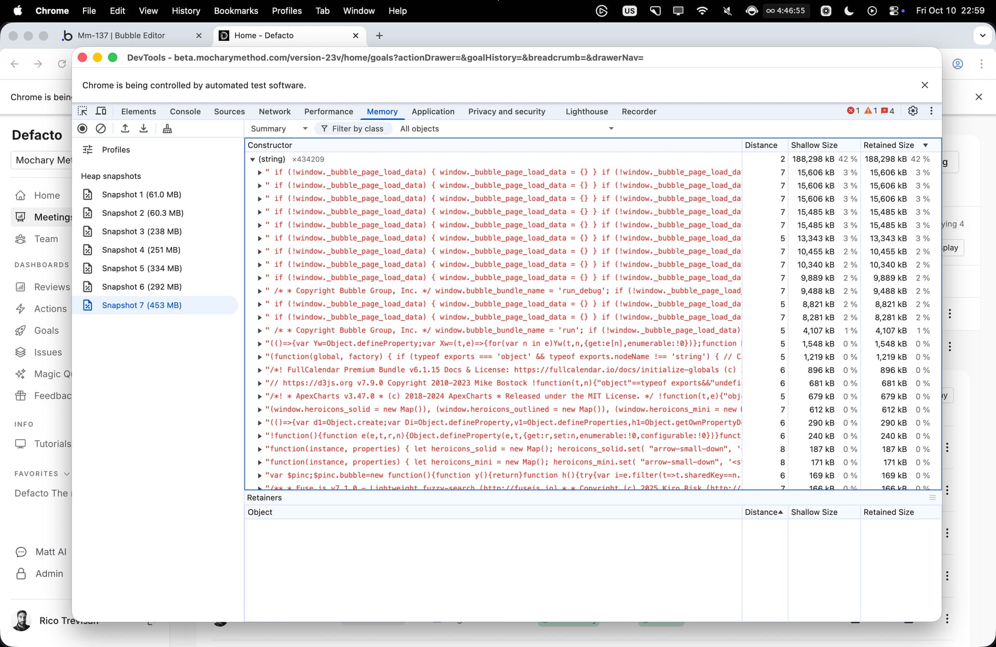Dismiss the automated test software banner
996x647 pixels.
924,85
